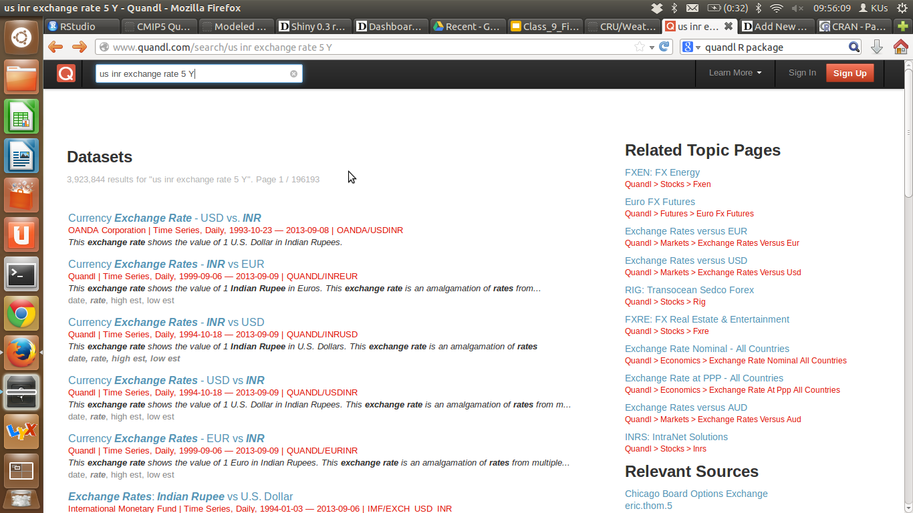Close the current Quandl search tab

[x=728, y=27]
